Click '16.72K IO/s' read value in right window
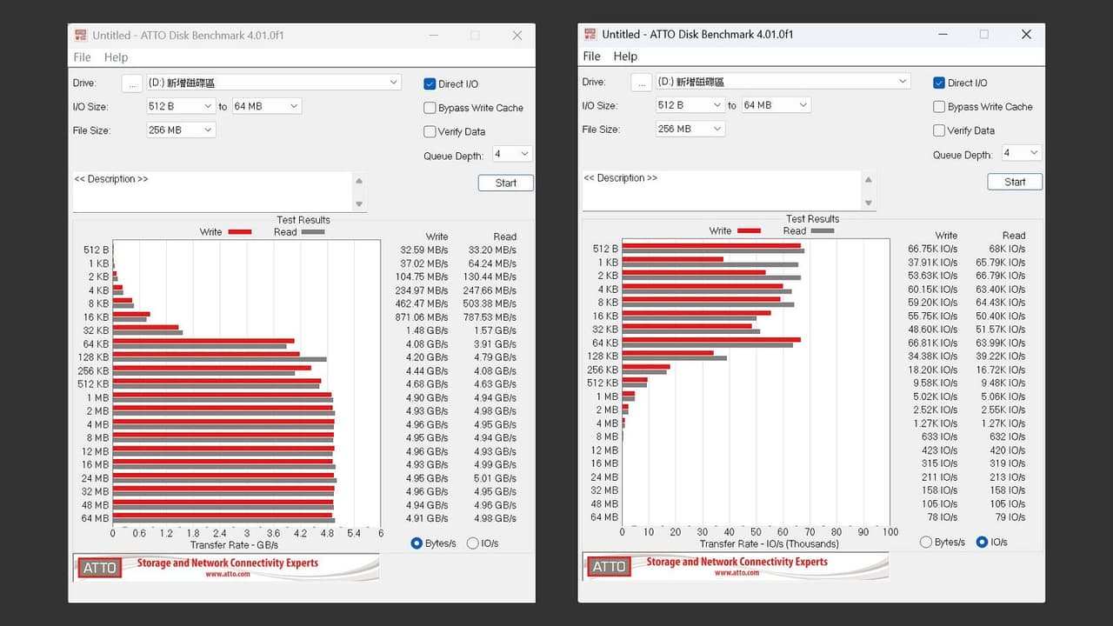1113x626 pixels. coord(1001,370)
